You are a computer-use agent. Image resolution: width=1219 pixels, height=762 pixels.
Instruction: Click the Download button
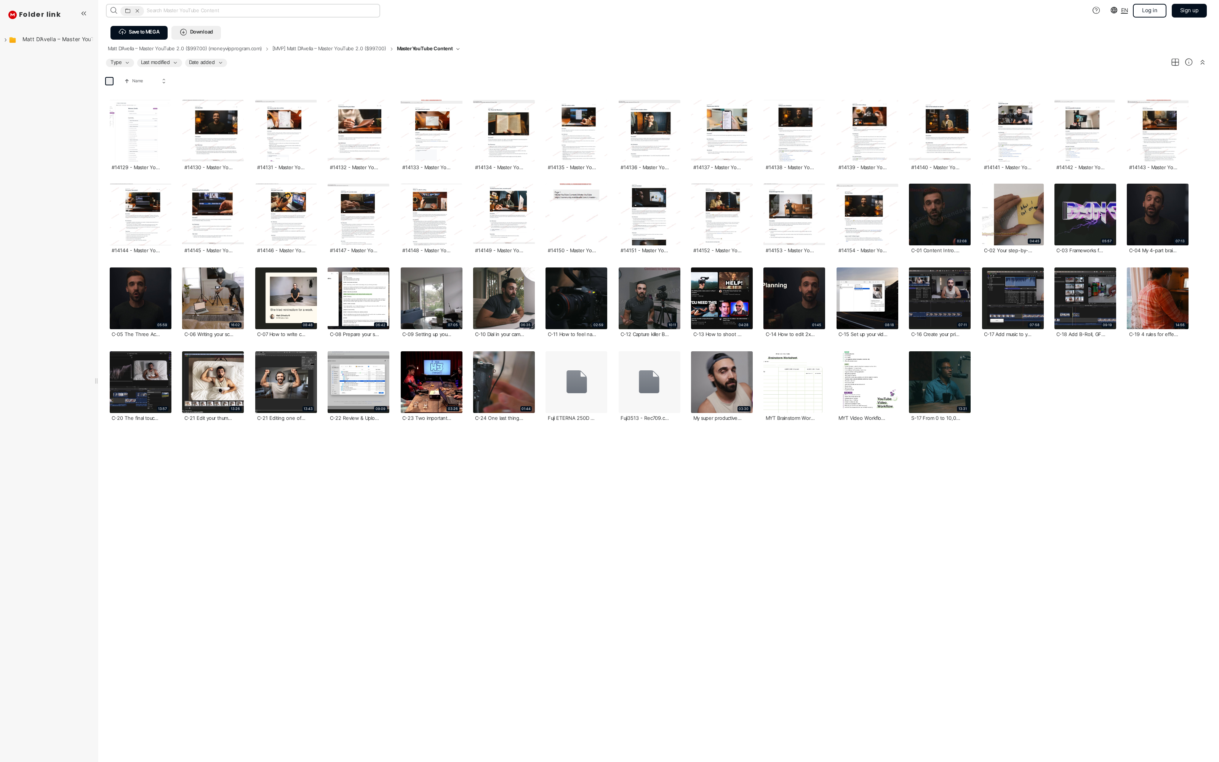[x=196, y=32]
